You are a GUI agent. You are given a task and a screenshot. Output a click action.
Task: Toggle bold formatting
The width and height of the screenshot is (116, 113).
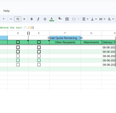coord(32,19)
